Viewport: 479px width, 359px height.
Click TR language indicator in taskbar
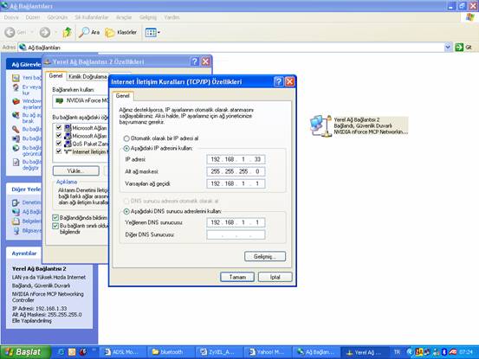397,352
